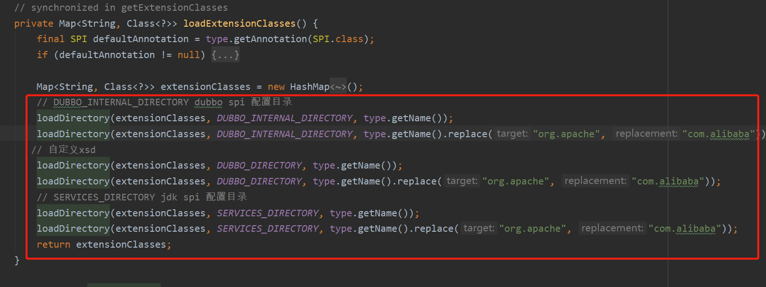The height and width of the screenshot is (287, 766).
Task: Click the 'return extensionClasses;' statement
Action: point(104,244)
